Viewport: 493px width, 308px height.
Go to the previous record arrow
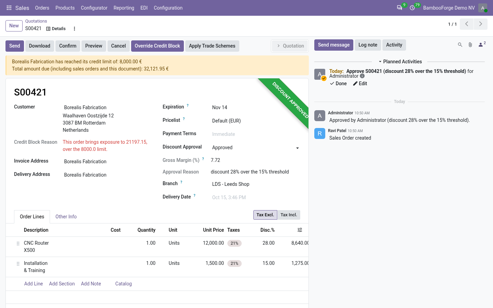click(466, 24)
